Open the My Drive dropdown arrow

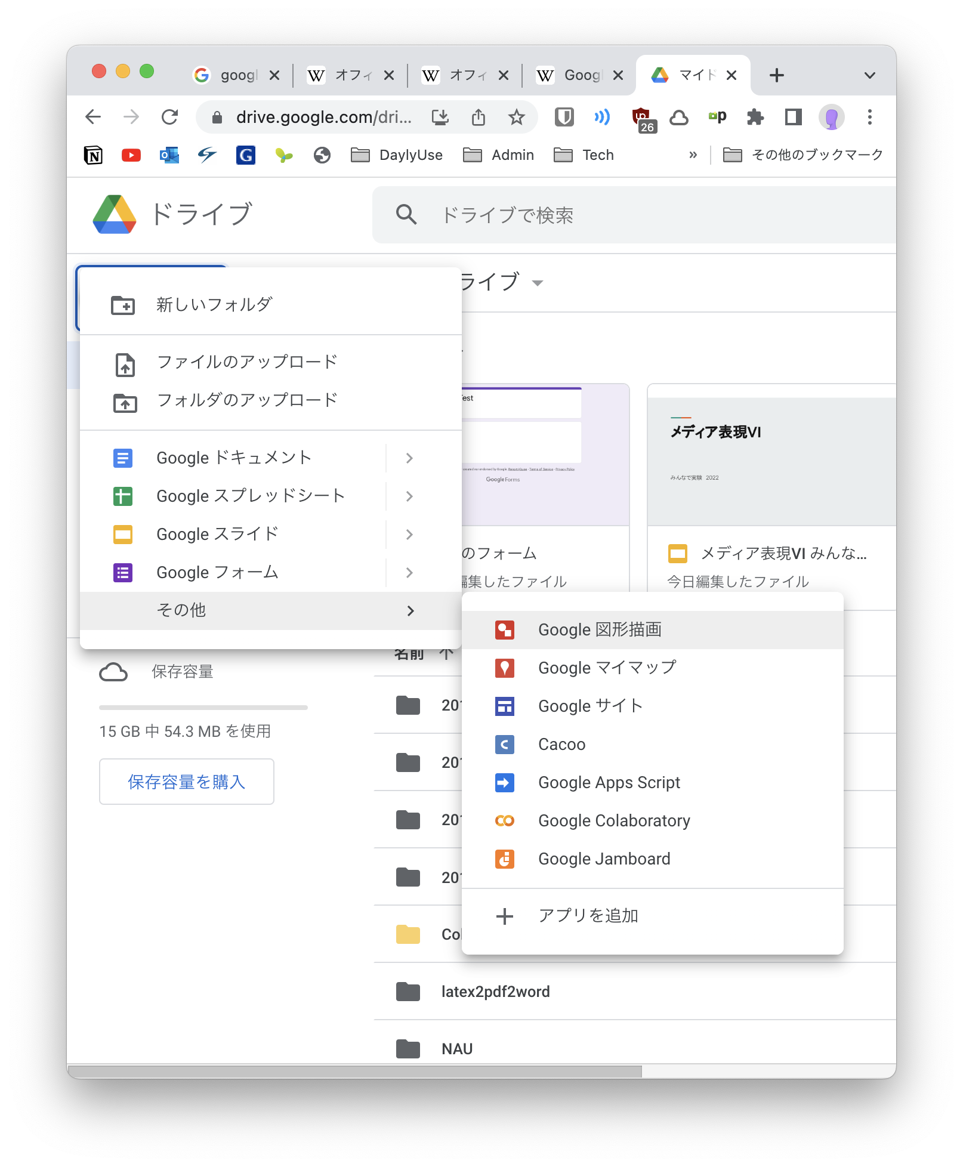coord(538,283)
